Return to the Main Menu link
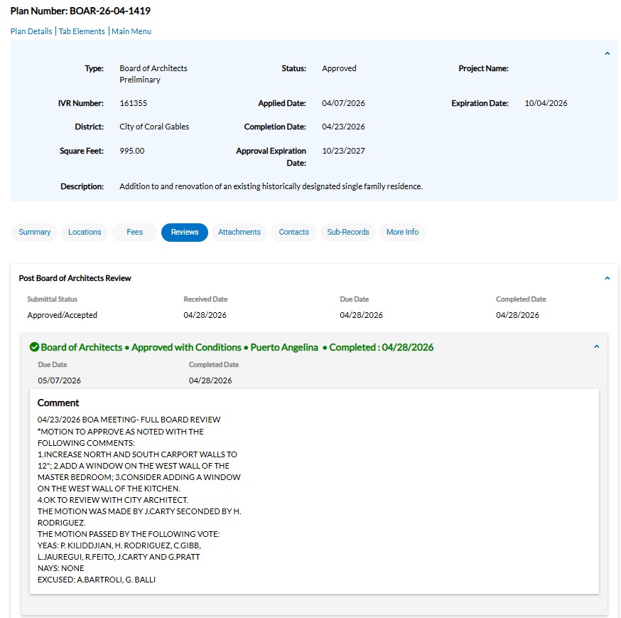The height and width of the screenshot is (618, 621). tap(131, 31)
